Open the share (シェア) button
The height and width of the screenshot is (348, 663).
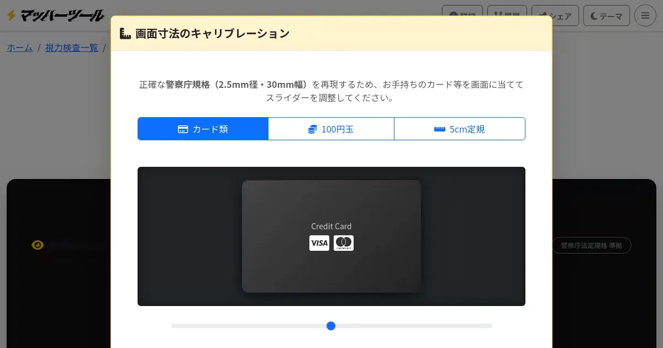(555, 15)
